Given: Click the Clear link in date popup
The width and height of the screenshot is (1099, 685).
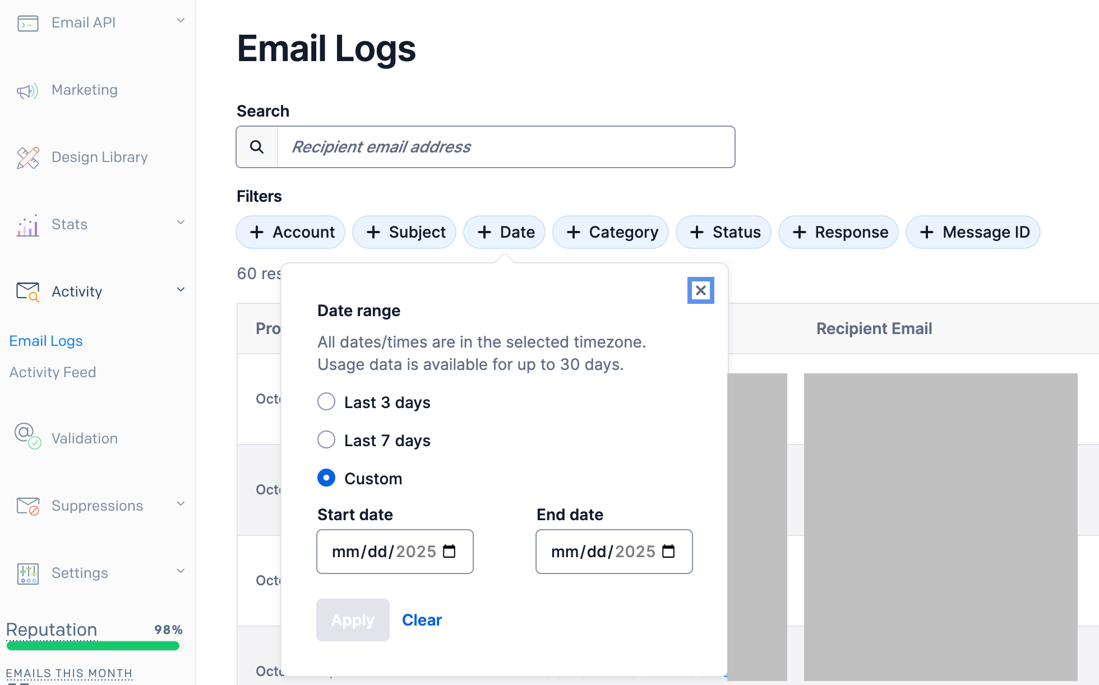Looking at the screenshot, I should (x=422, y=620).
